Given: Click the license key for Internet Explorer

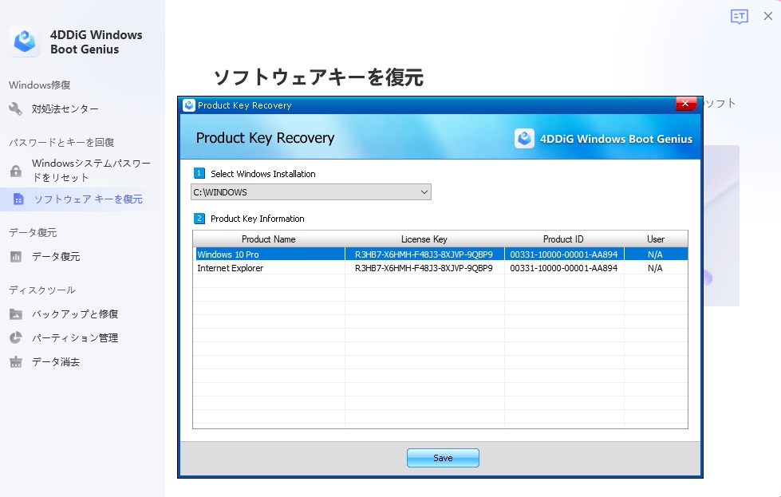Looking at the screenshot, I should tap(424, 268).
